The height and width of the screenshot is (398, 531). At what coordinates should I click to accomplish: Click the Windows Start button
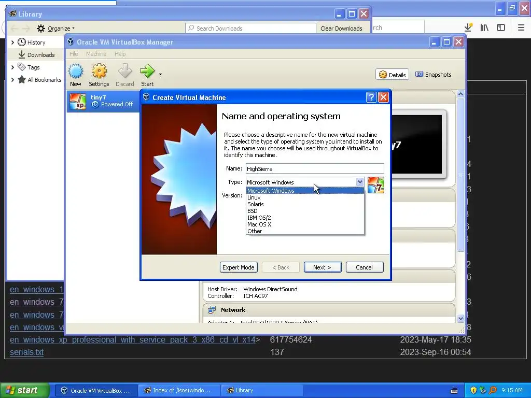24,390
